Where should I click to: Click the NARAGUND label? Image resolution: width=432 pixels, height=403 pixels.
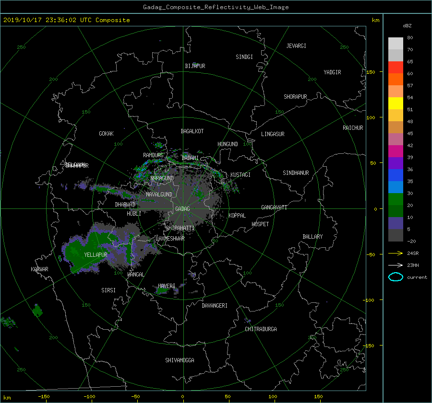(x=162, y=178)
